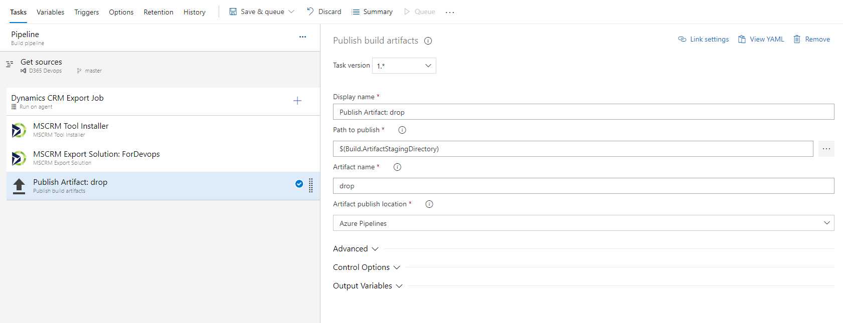Open Link settings
Image resolution: width=843 pixels, height=323 pixels.
(x=704, y=39)
